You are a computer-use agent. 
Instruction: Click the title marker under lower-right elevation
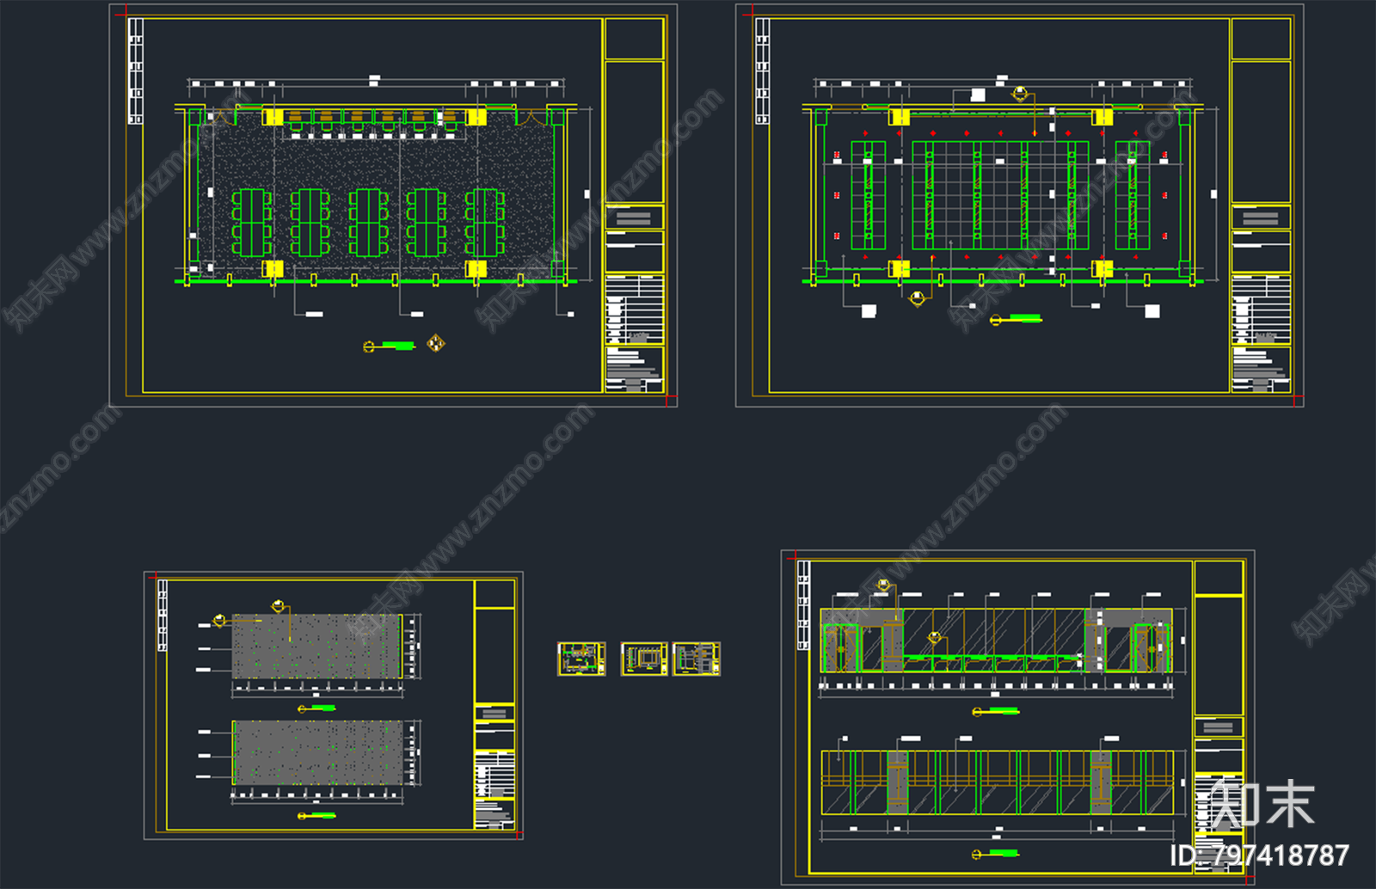tap(995, 854)
